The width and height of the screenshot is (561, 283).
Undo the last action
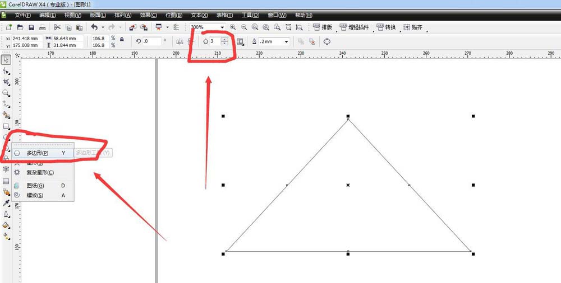pyautogui.click(x=94, y=27)
